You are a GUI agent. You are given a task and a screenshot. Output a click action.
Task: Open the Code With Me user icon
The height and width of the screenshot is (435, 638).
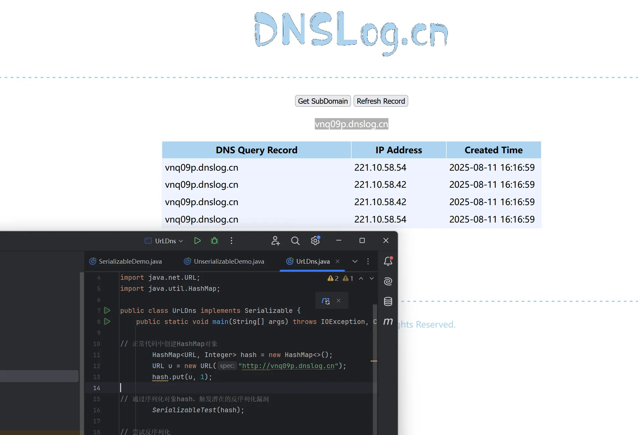[275, 241]
